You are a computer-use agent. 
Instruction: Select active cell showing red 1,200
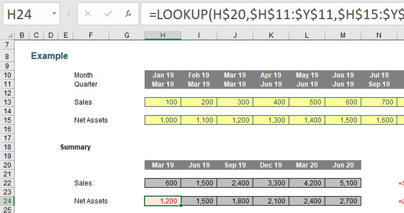click(x=163, y=201)
